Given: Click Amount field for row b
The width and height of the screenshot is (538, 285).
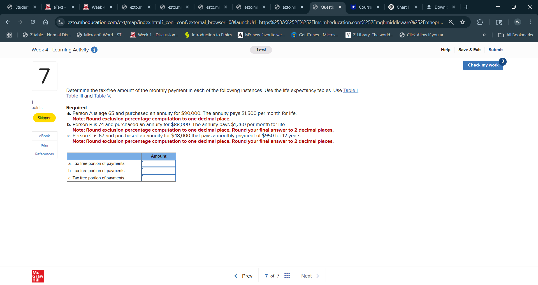Looking at the screenshot, I should pyautogui.click(x=159, y=171).
